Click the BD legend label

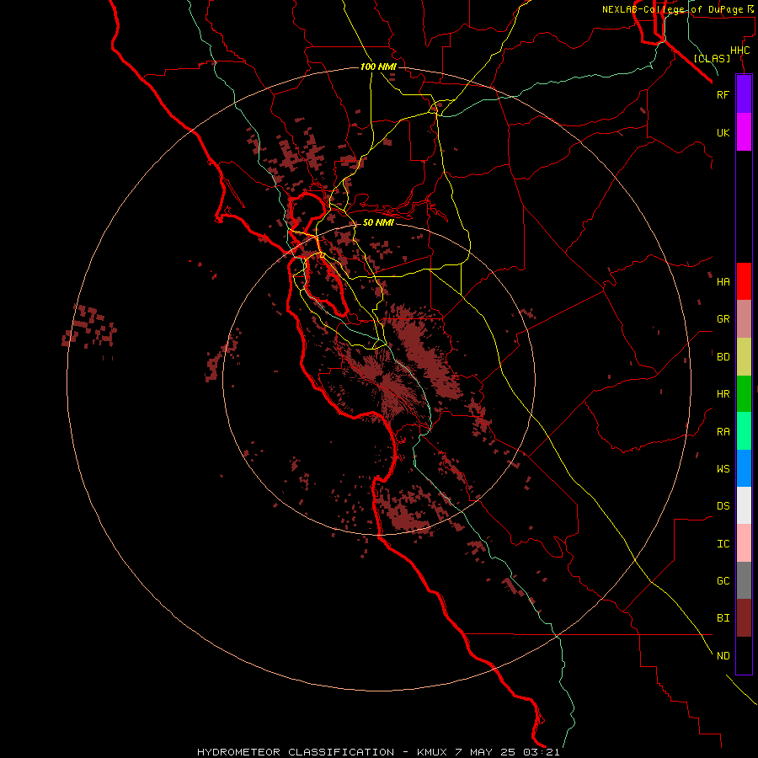click(723, 357)
